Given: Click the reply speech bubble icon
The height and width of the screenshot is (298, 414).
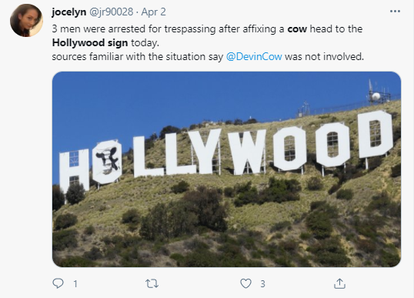Looking at the screenshot, I should click(x=58, y=283).
